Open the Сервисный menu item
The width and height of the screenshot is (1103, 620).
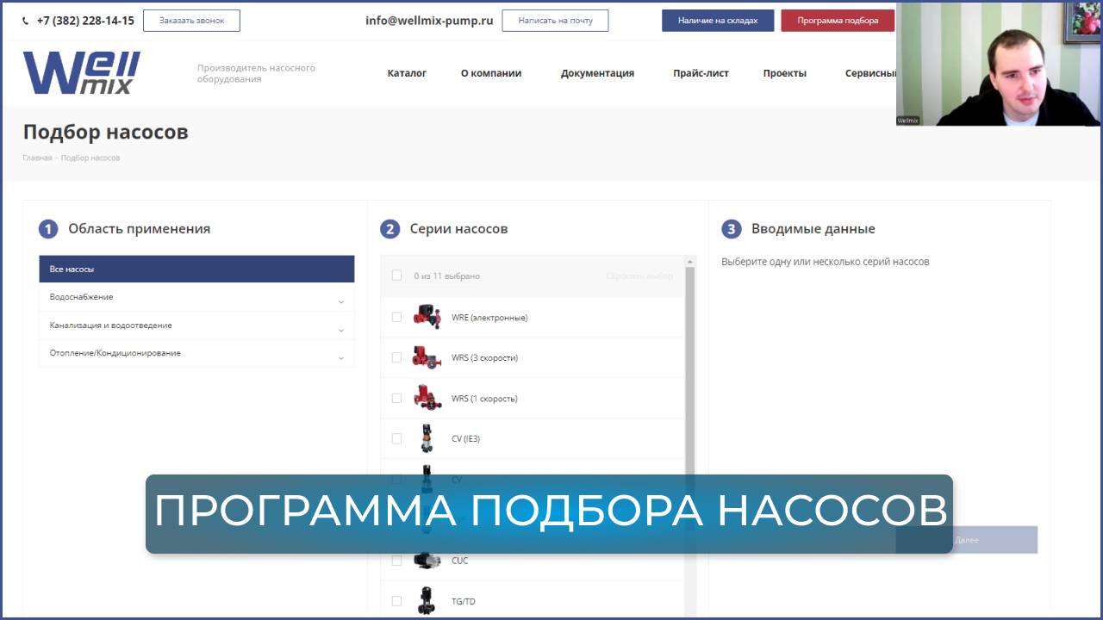click(x=870, y=73)
